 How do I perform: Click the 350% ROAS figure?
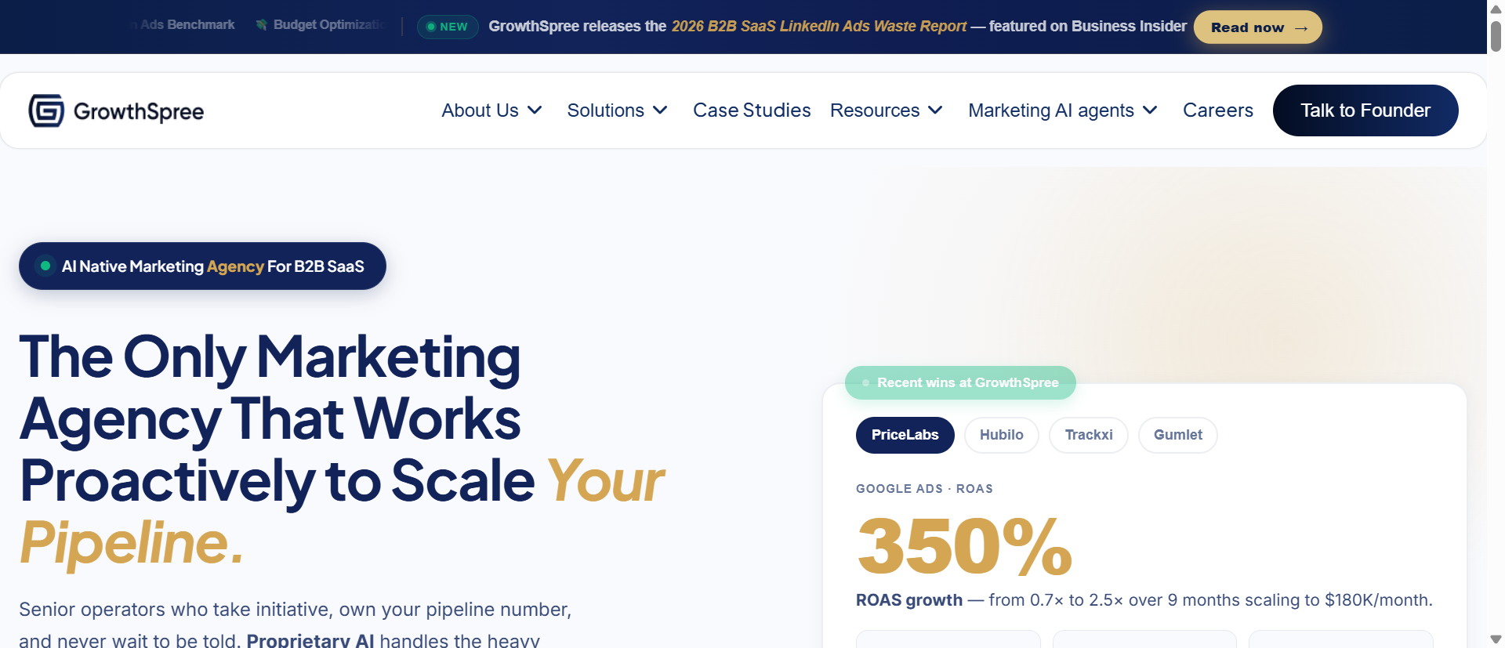[x=965, y=545]
